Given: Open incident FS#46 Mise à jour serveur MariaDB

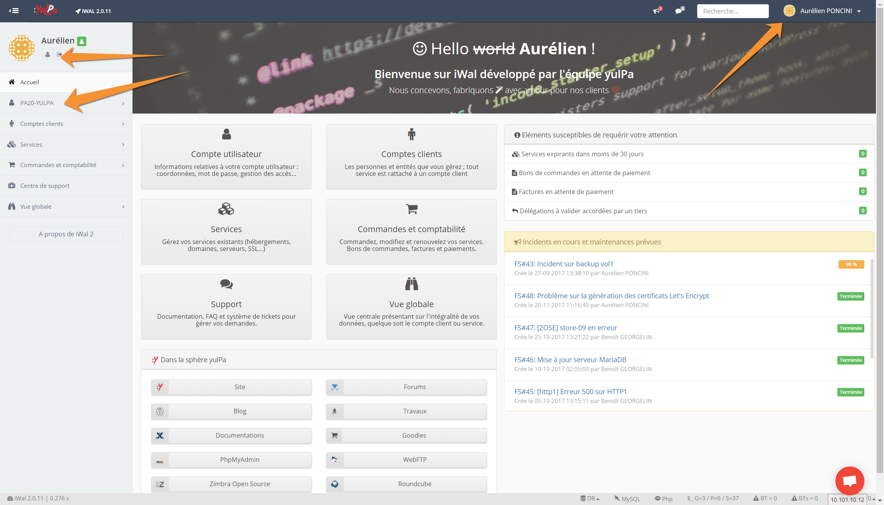Looking at the screenshot, I should [x=570, y=360].
